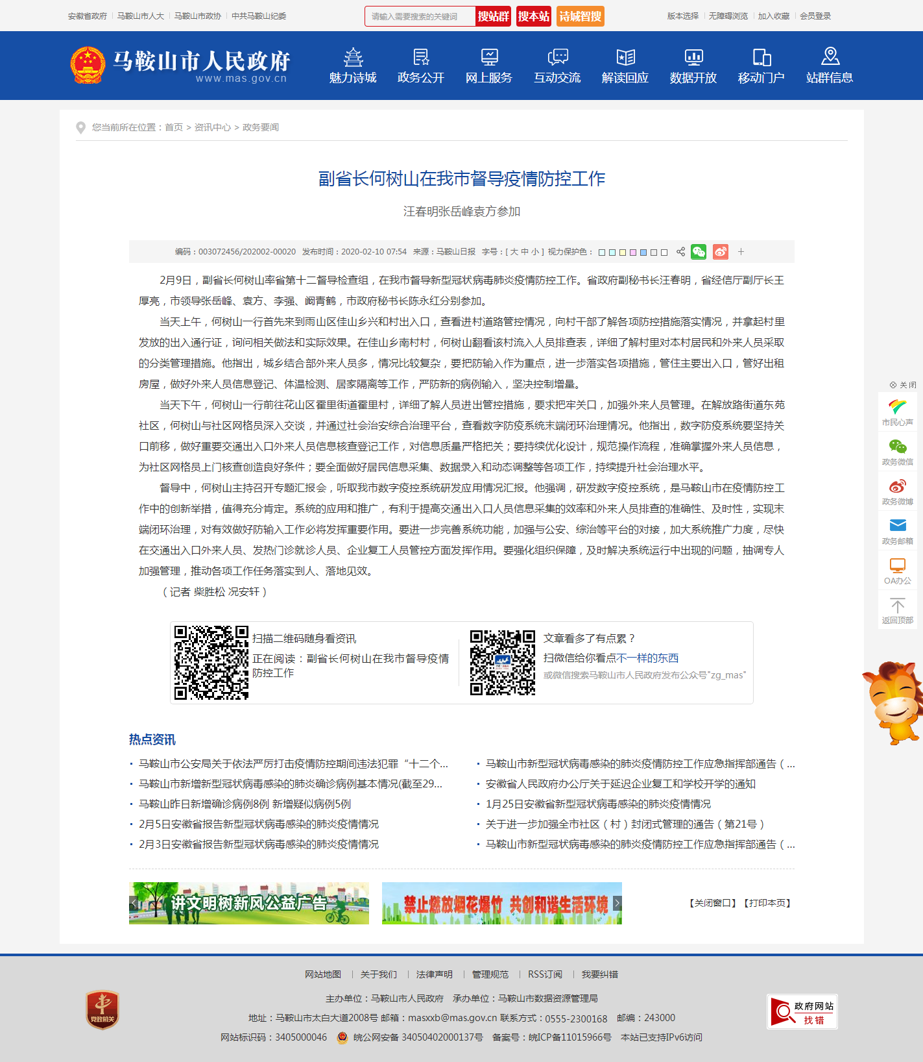Open 互动交流 navigation menu

coord(557,66)
